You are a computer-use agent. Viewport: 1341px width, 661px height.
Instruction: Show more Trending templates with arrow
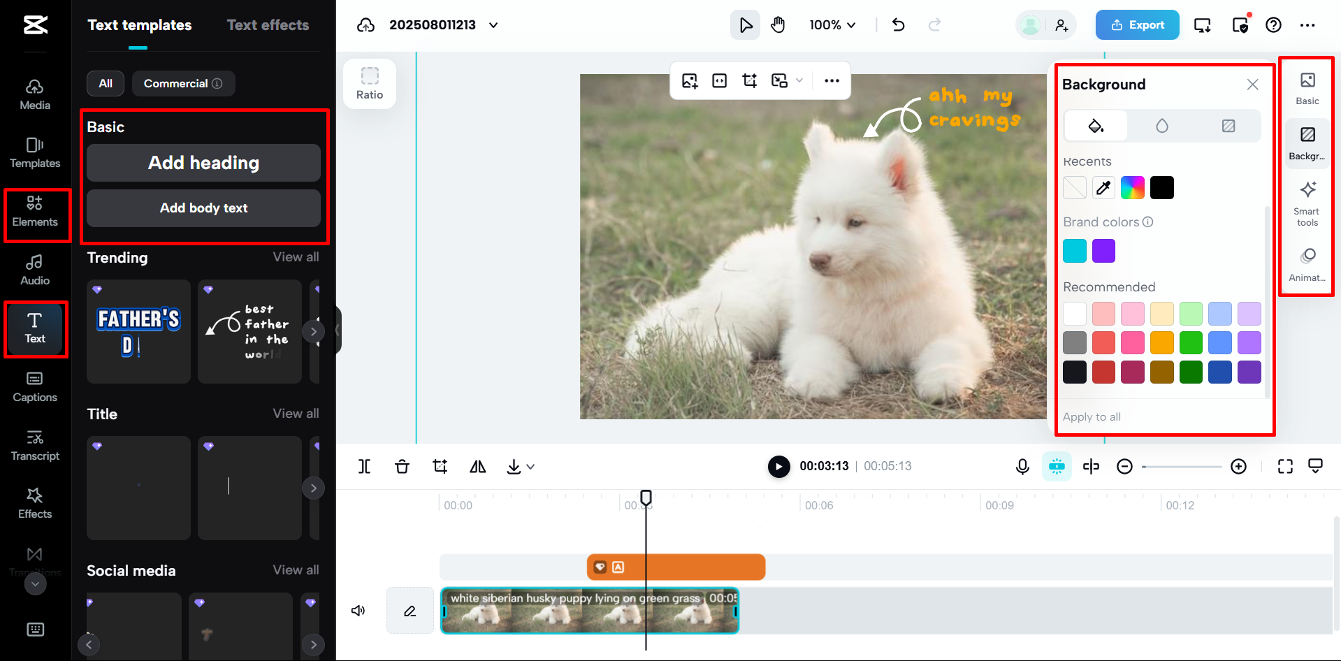[x=313, y=331]
